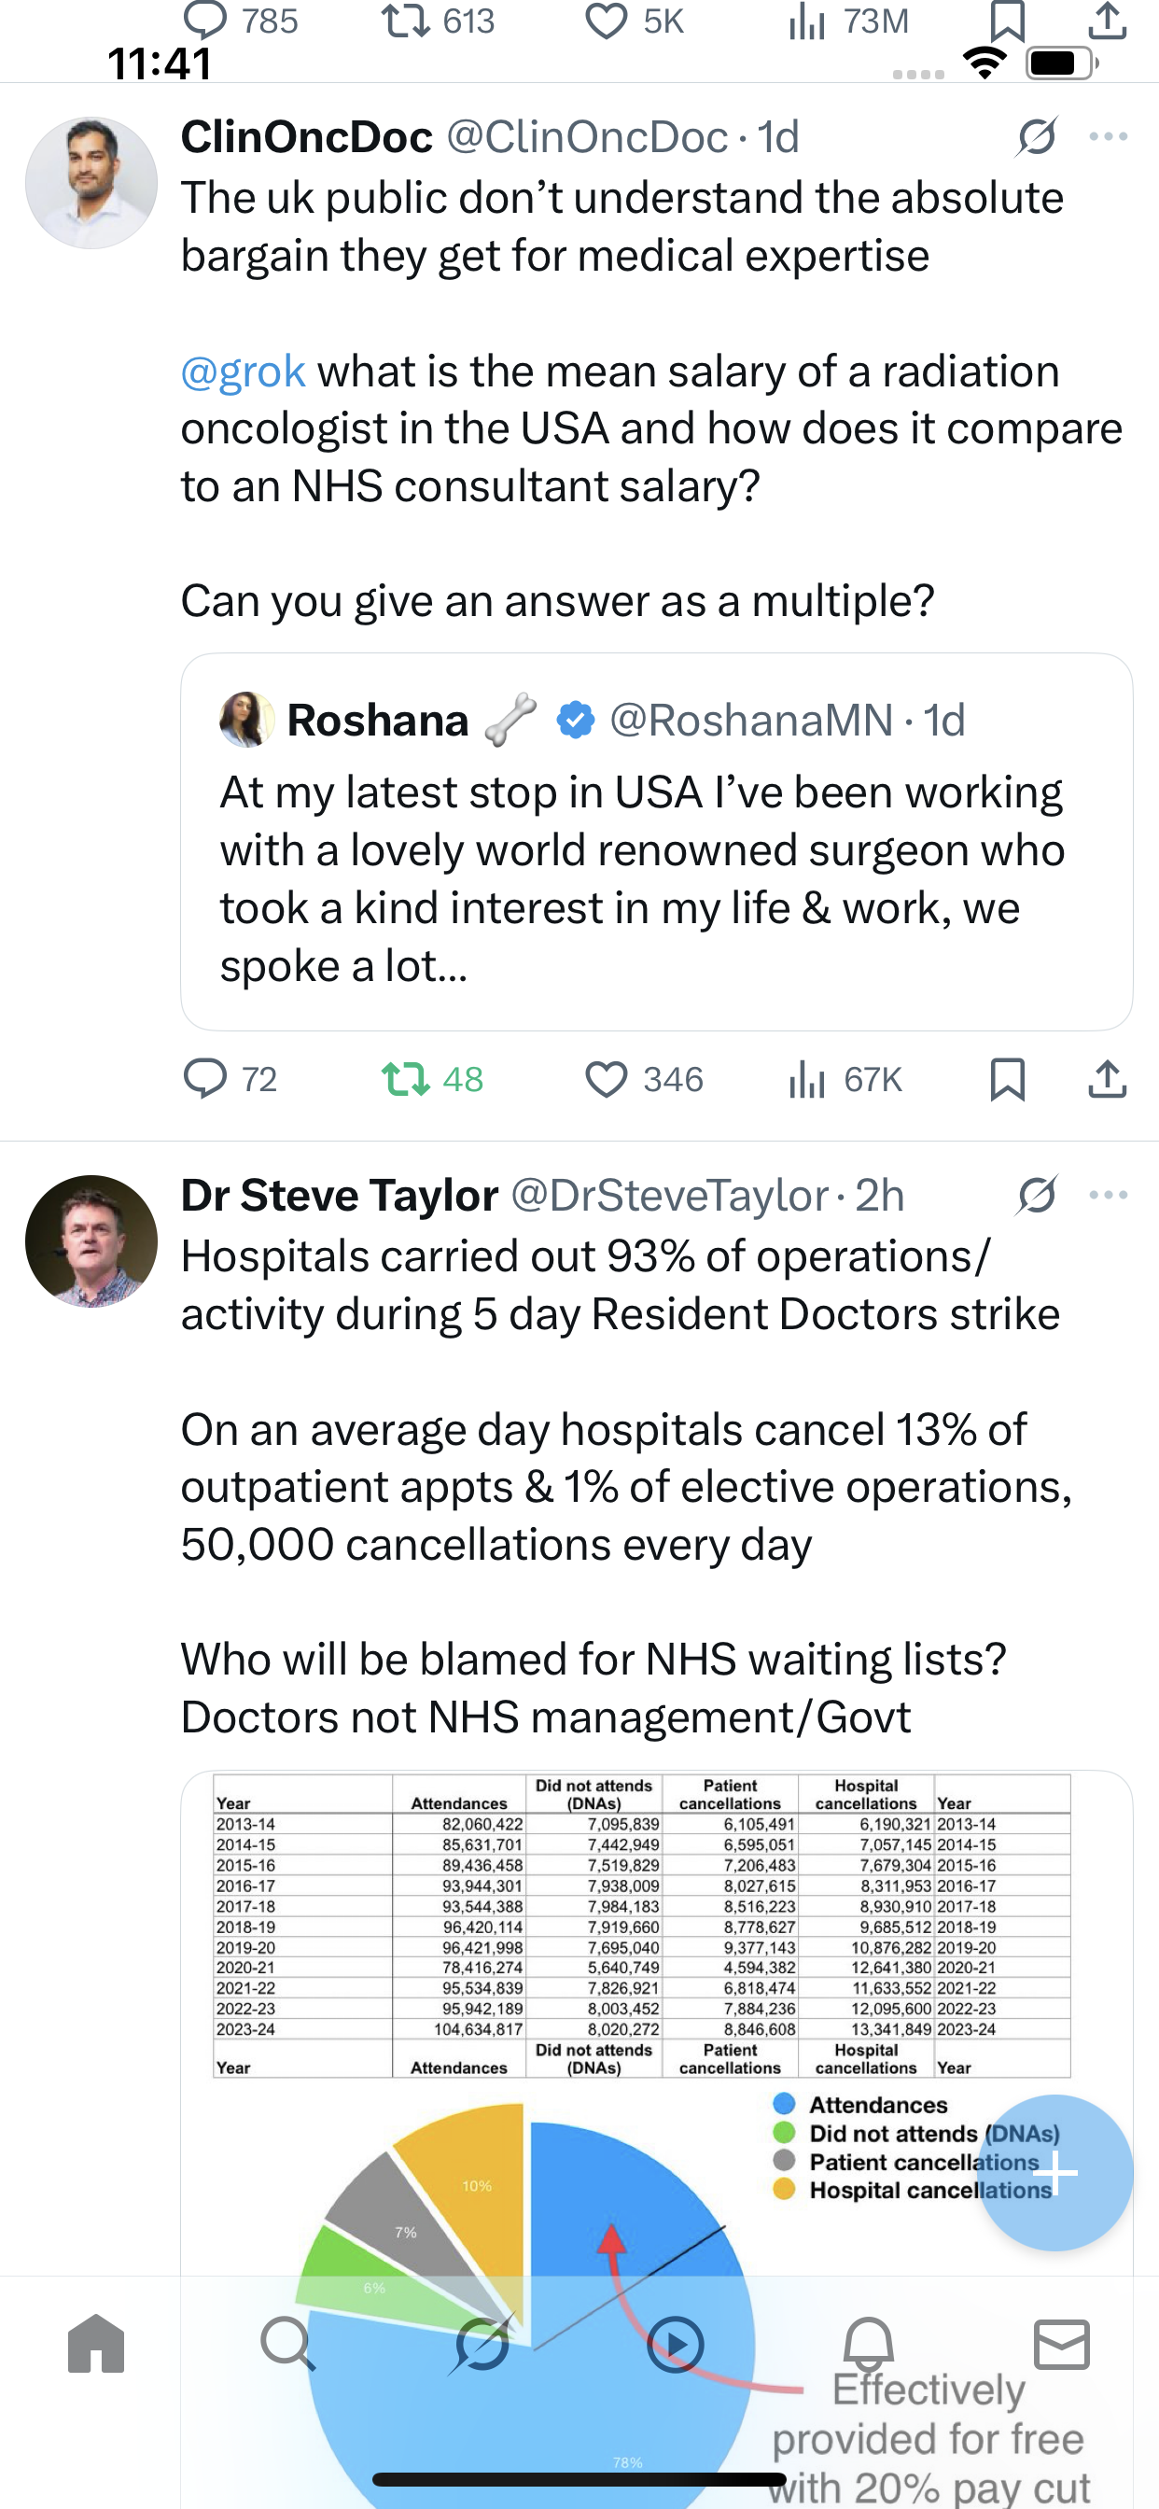Tap the compose new post button
1159x2509 pixels.
pos(1054,2172)
